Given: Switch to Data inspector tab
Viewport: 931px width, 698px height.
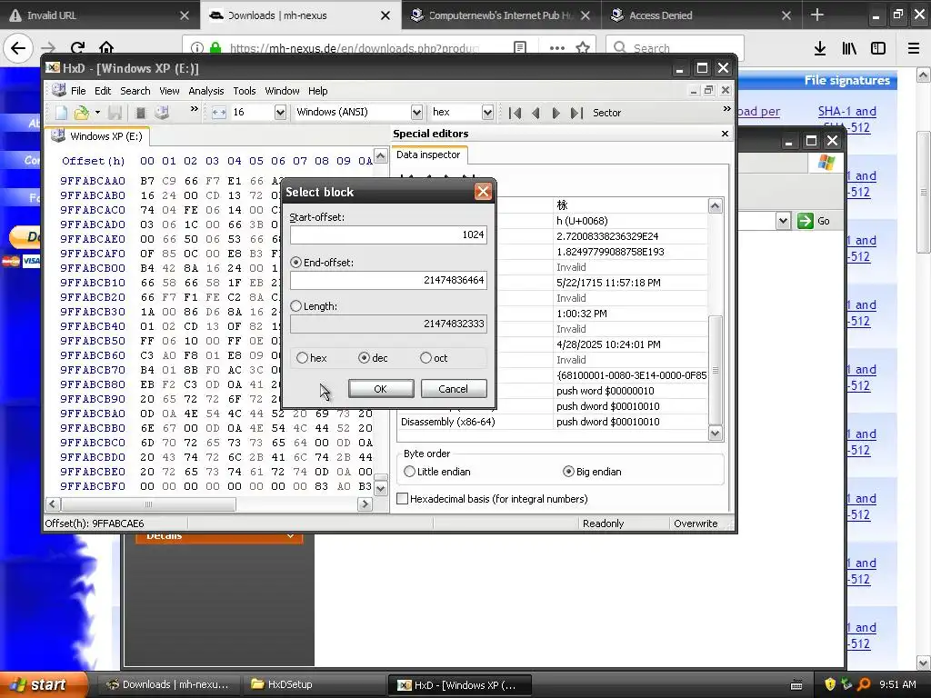Looking at the screenshot, I should coord(428,155).
